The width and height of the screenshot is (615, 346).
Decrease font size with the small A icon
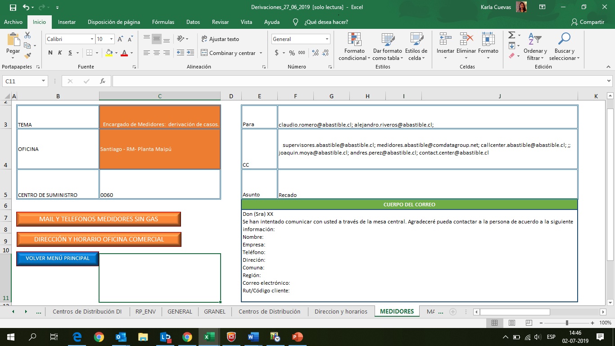pos(131,39)
